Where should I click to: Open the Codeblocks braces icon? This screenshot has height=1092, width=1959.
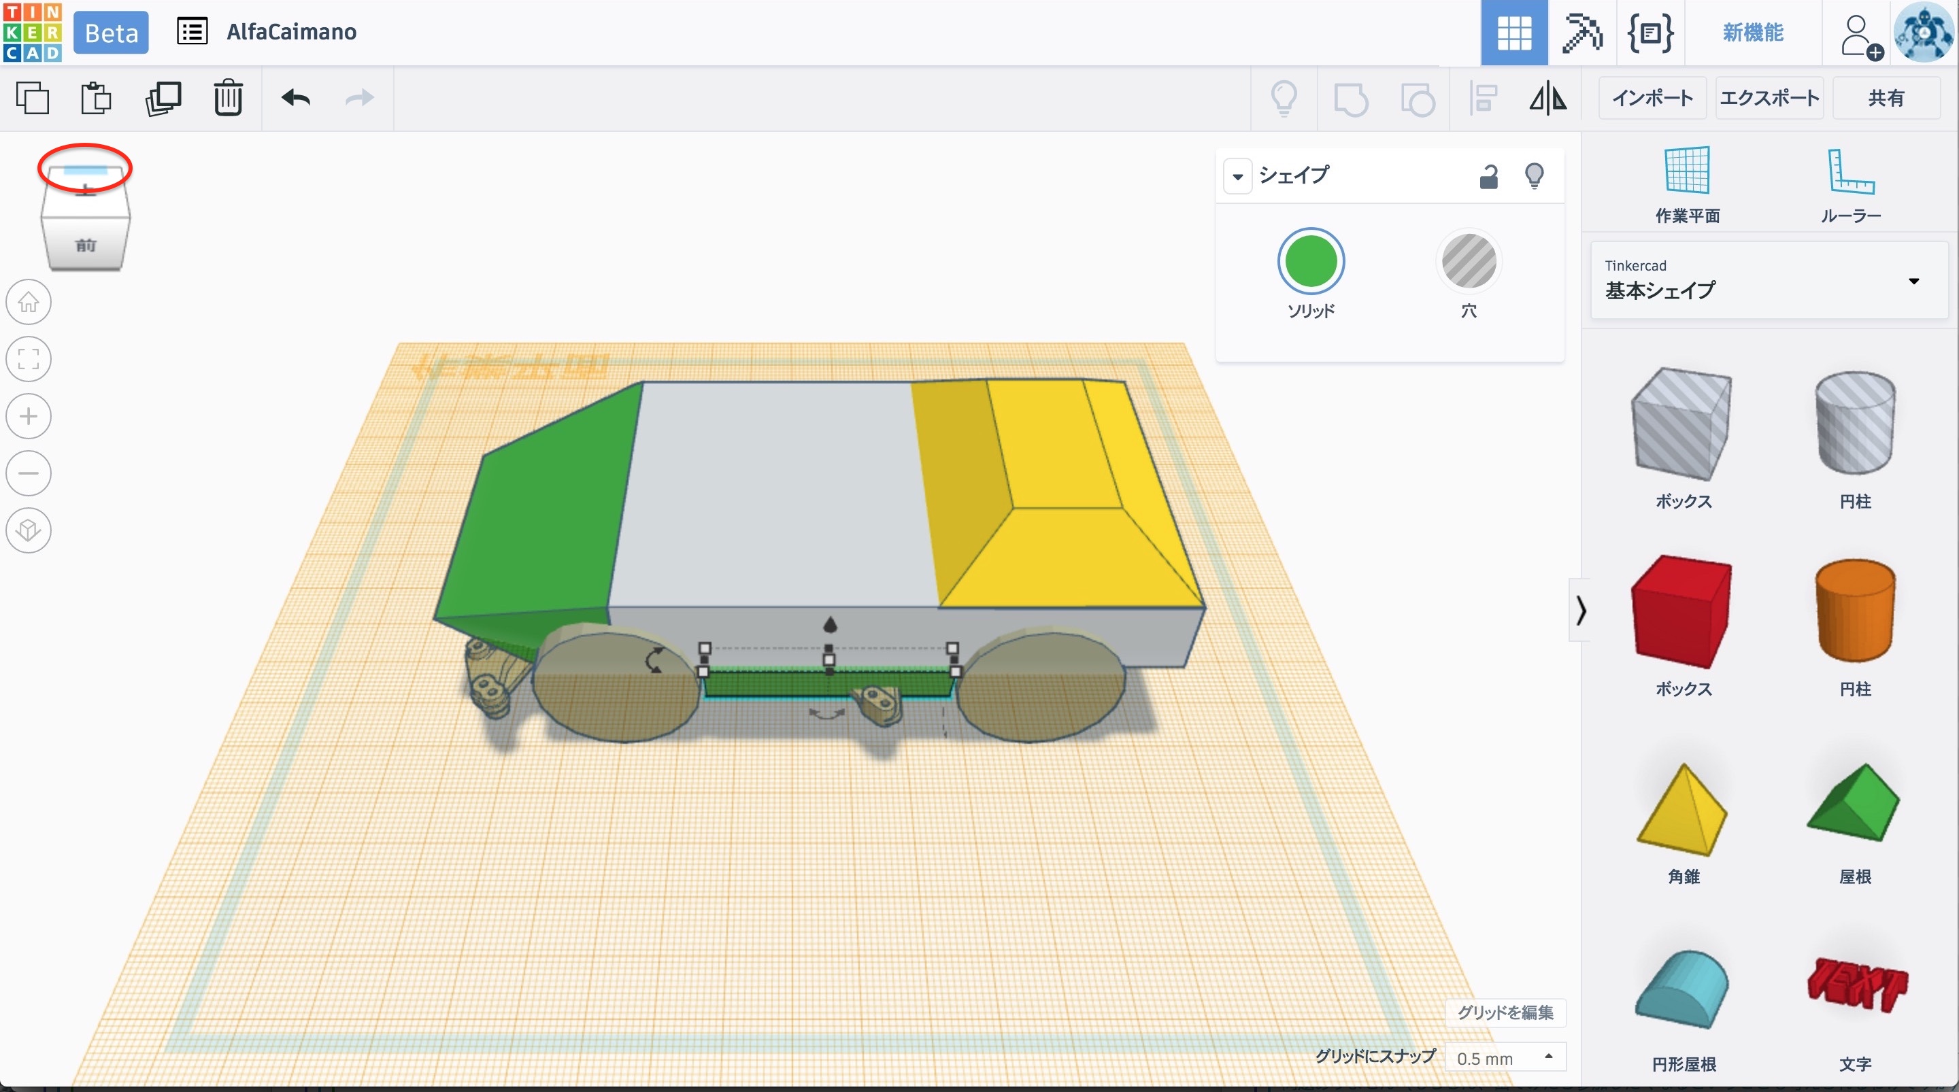pos(1650,33)
